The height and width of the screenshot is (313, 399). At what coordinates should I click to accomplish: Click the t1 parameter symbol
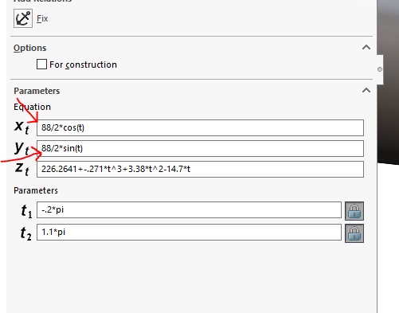click(26, 211)
